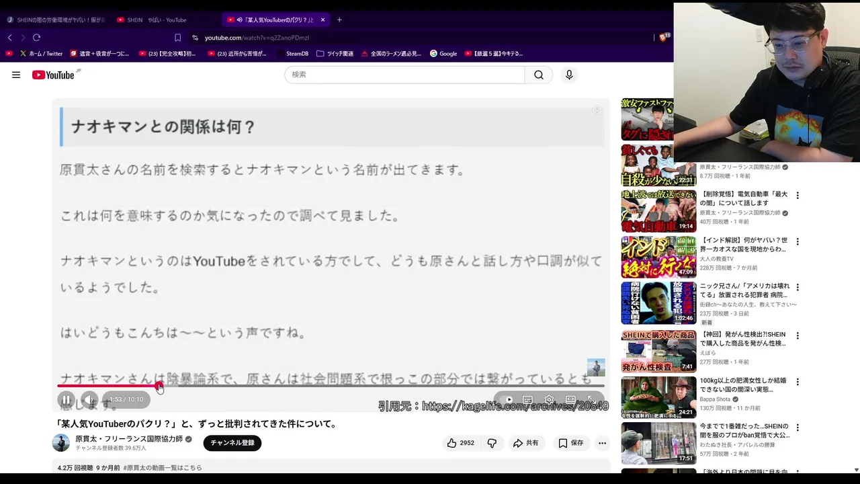Open (23)【完全攻略】bookmark
This screenshot has width=860, height=484.
167,53
